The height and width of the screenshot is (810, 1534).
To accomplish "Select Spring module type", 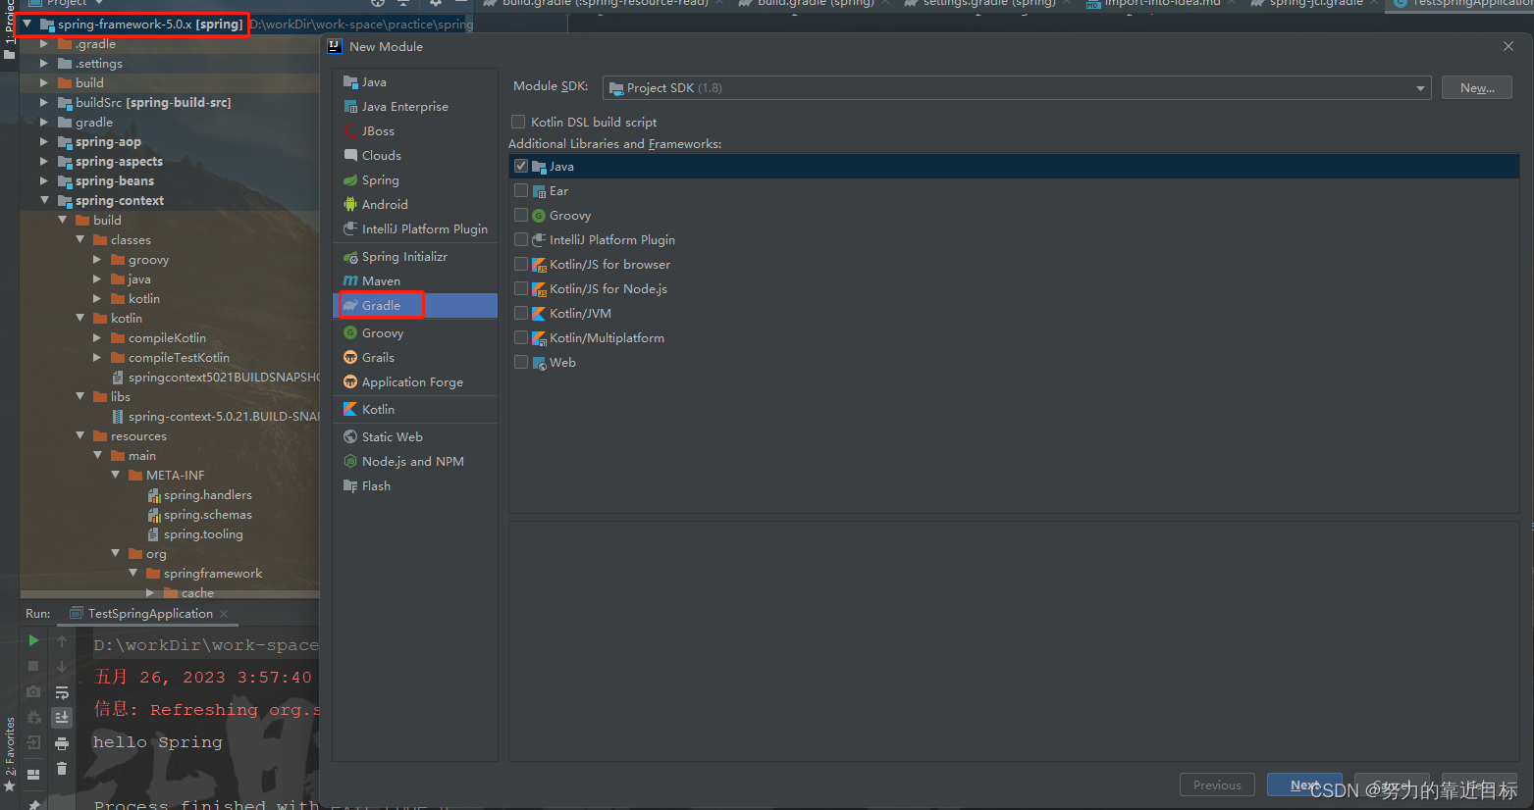I will click(x=415, y=180).
